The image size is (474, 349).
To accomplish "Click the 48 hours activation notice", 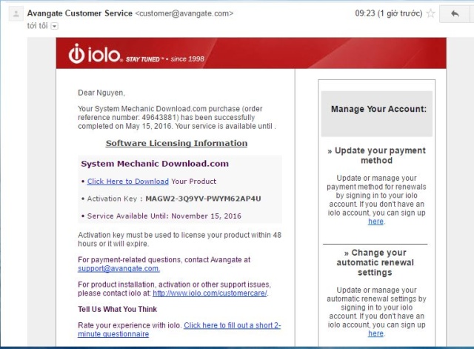I will 179,239.
